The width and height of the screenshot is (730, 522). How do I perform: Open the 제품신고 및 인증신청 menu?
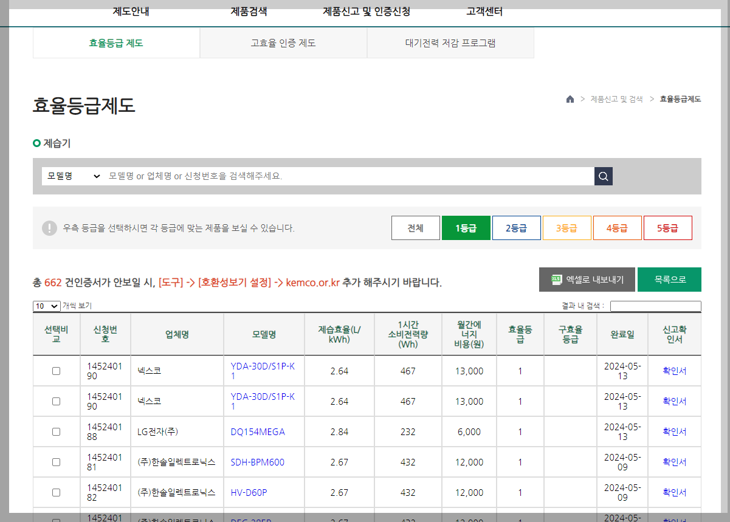tap(367, 12)
